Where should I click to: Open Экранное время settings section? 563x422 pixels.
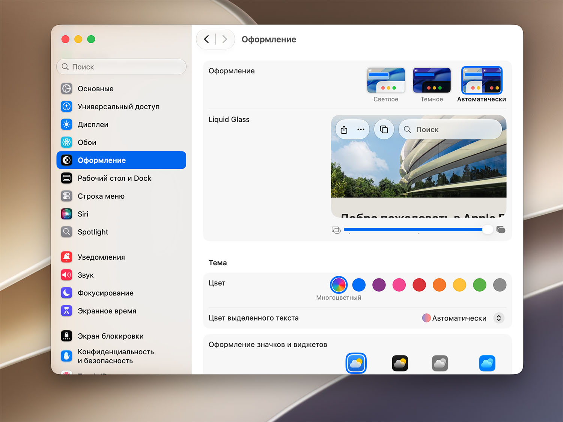tap(121, 311)
